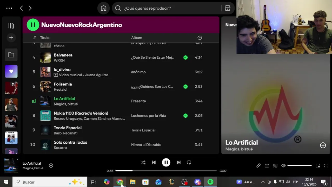332x187 pixels.
Task: Open 'This Is' playlist in sidebar
Action: point(11,138)
